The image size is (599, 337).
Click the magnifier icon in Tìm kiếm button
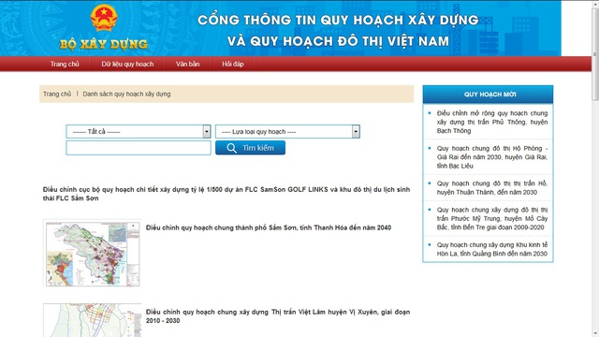231,148
